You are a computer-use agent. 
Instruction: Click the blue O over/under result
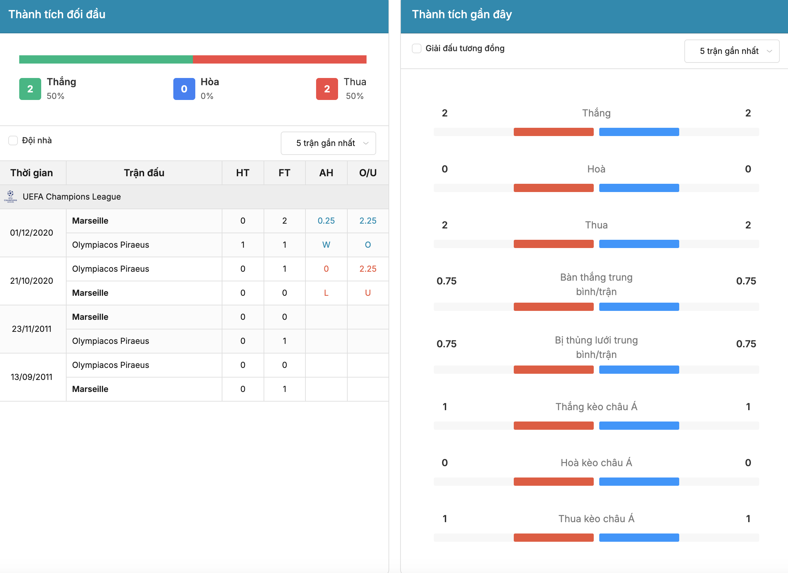[368, 245]
